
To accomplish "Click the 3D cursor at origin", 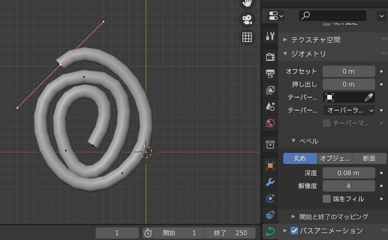I will [x=146, y=152].
